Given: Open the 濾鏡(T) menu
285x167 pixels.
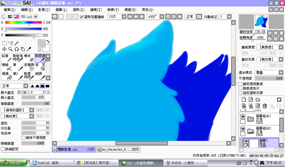Looking at the screenshot, I should (96, 10).
